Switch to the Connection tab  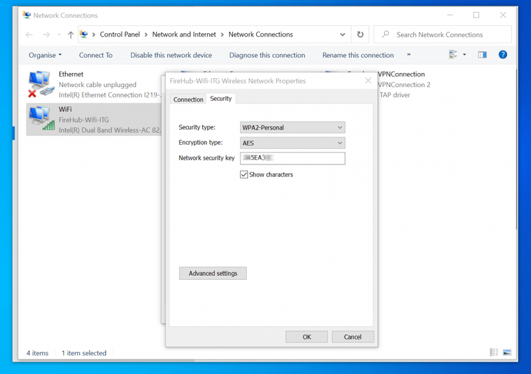(189, 99)
